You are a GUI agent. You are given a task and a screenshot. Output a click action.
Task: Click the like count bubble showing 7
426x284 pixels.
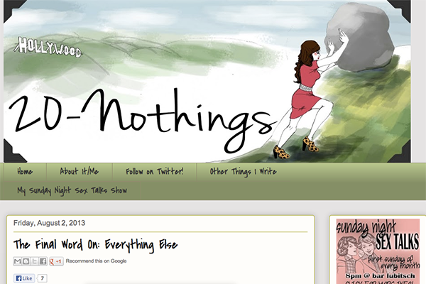pyautogui.click(x=42, y=278)
